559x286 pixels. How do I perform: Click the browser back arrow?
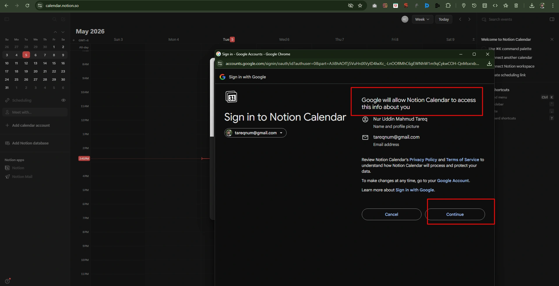6,6
